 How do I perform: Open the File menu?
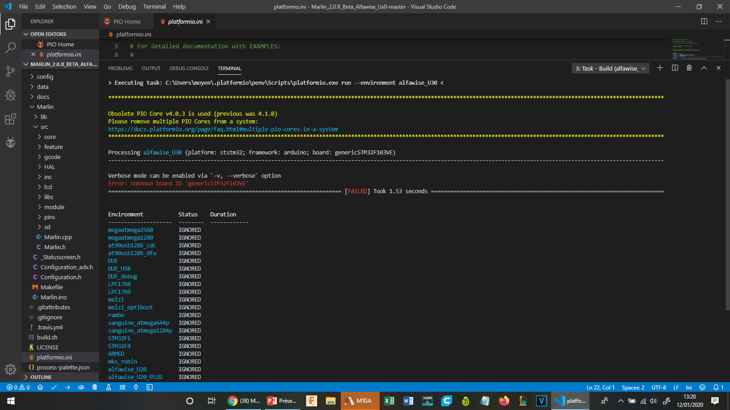pyautogui.click(x=24, y=6)
